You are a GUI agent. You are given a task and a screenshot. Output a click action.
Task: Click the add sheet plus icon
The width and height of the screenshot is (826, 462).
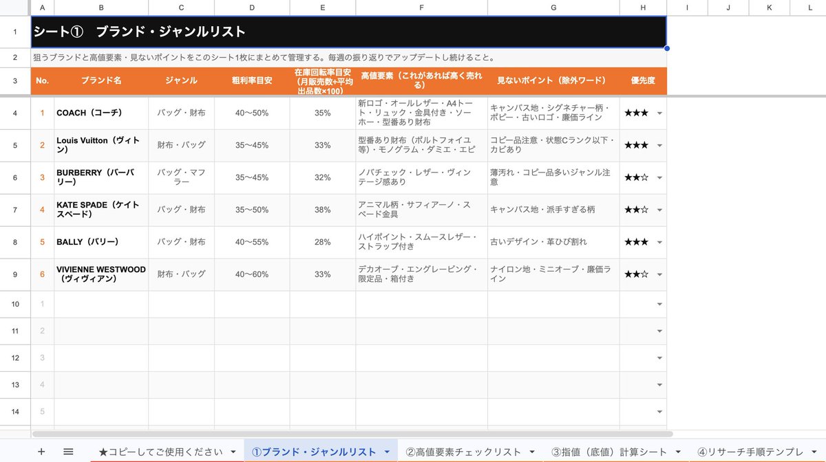pos(41,452)
